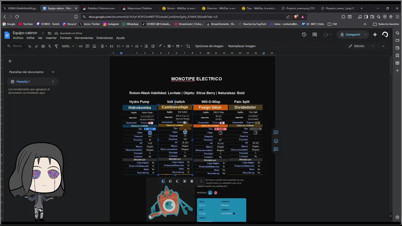Collapse the toolbar with chevron up
Viewport: 402px width, 226px height.
tap(383, 46)
